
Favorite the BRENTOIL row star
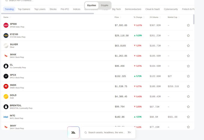click(x=188, y=107)
